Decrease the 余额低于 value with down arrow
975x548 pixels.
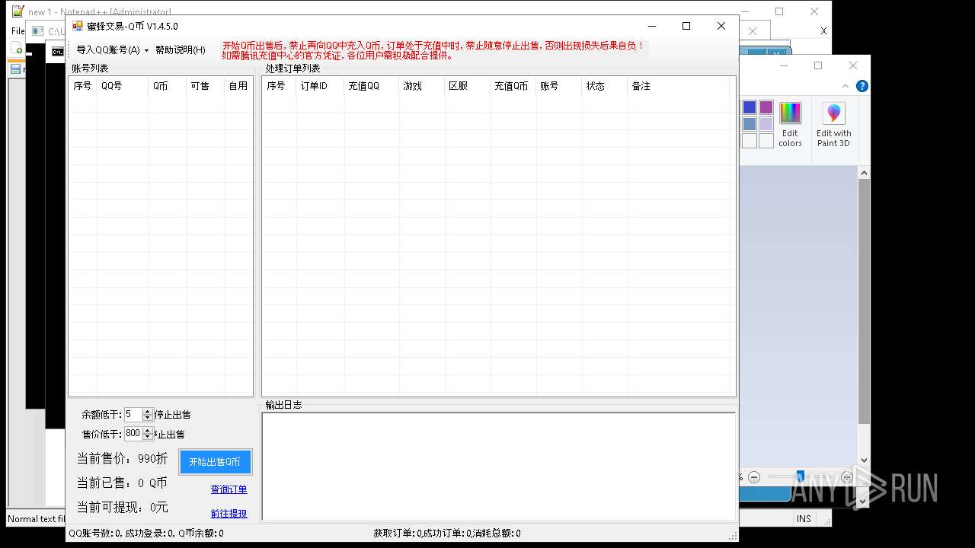(x=148, y=418)
